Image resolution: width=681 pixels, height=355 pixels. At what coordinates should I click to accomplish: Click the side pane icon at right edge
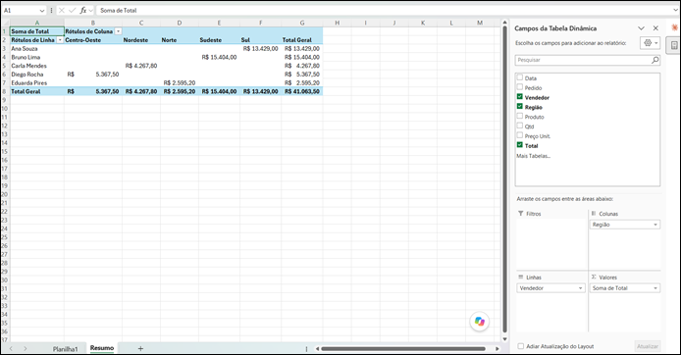click(x=674, y=45)
